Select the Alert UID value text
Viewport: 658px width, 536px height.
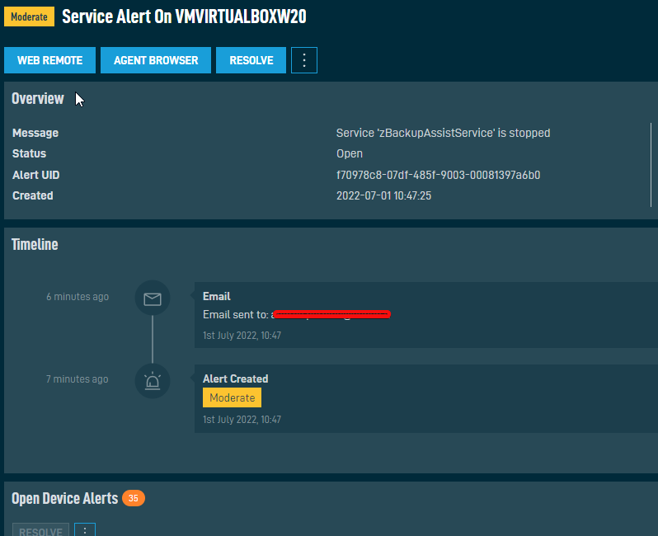(x=438, y=175)
